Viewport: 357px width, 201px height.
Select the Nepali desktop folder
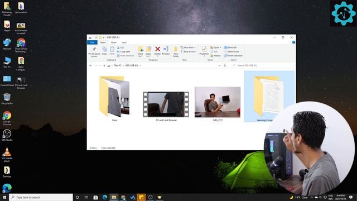click(x=7, y=26)
